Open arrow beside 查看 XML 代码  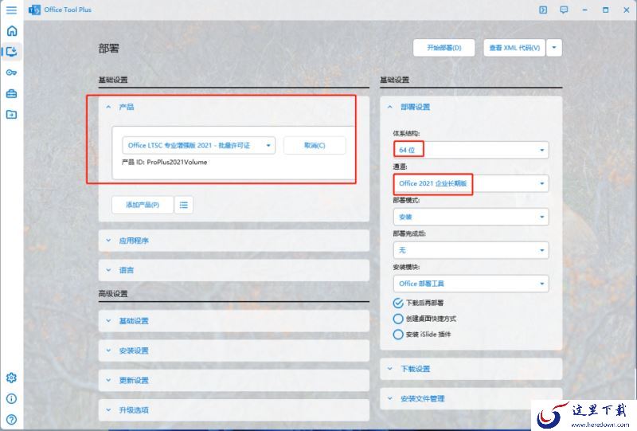[x=554, y=48]
